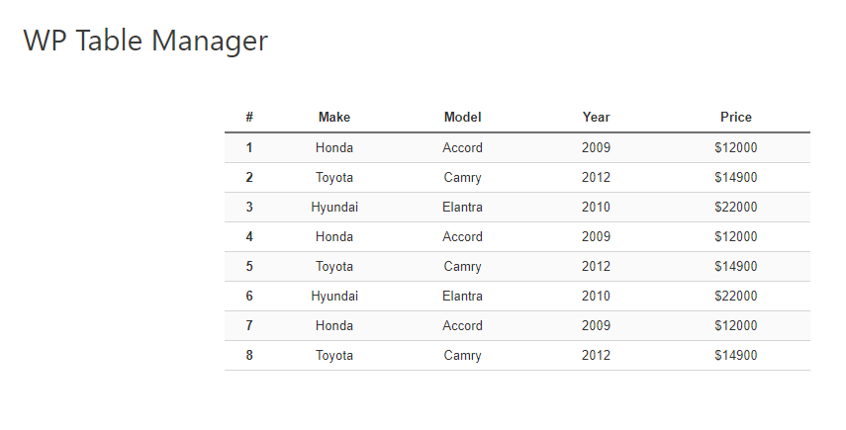Screen dimensions: 846x430
Task: Click the price in row 1
Action: 735,147
